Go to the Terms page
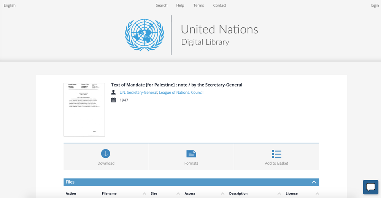 tap(198, 5)
